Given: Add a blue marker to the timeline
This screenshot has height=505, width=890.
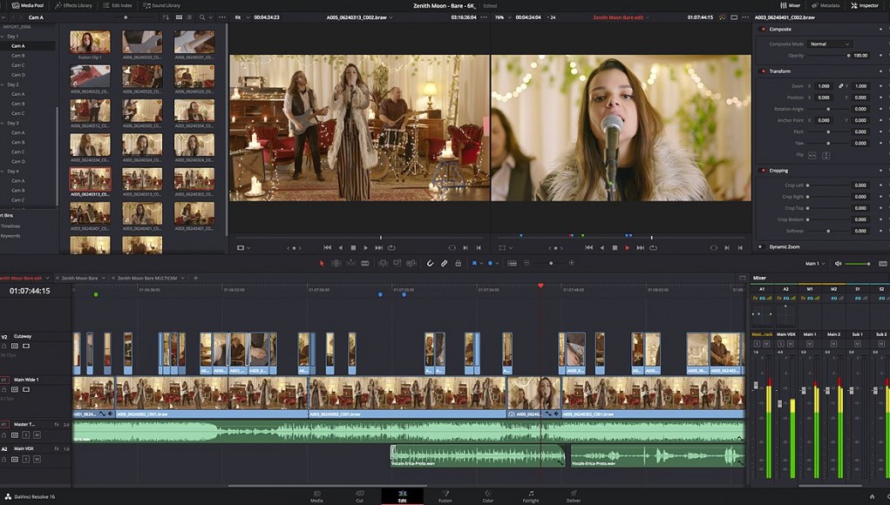Looking at the screenshot, I should (x=491, y=263).
